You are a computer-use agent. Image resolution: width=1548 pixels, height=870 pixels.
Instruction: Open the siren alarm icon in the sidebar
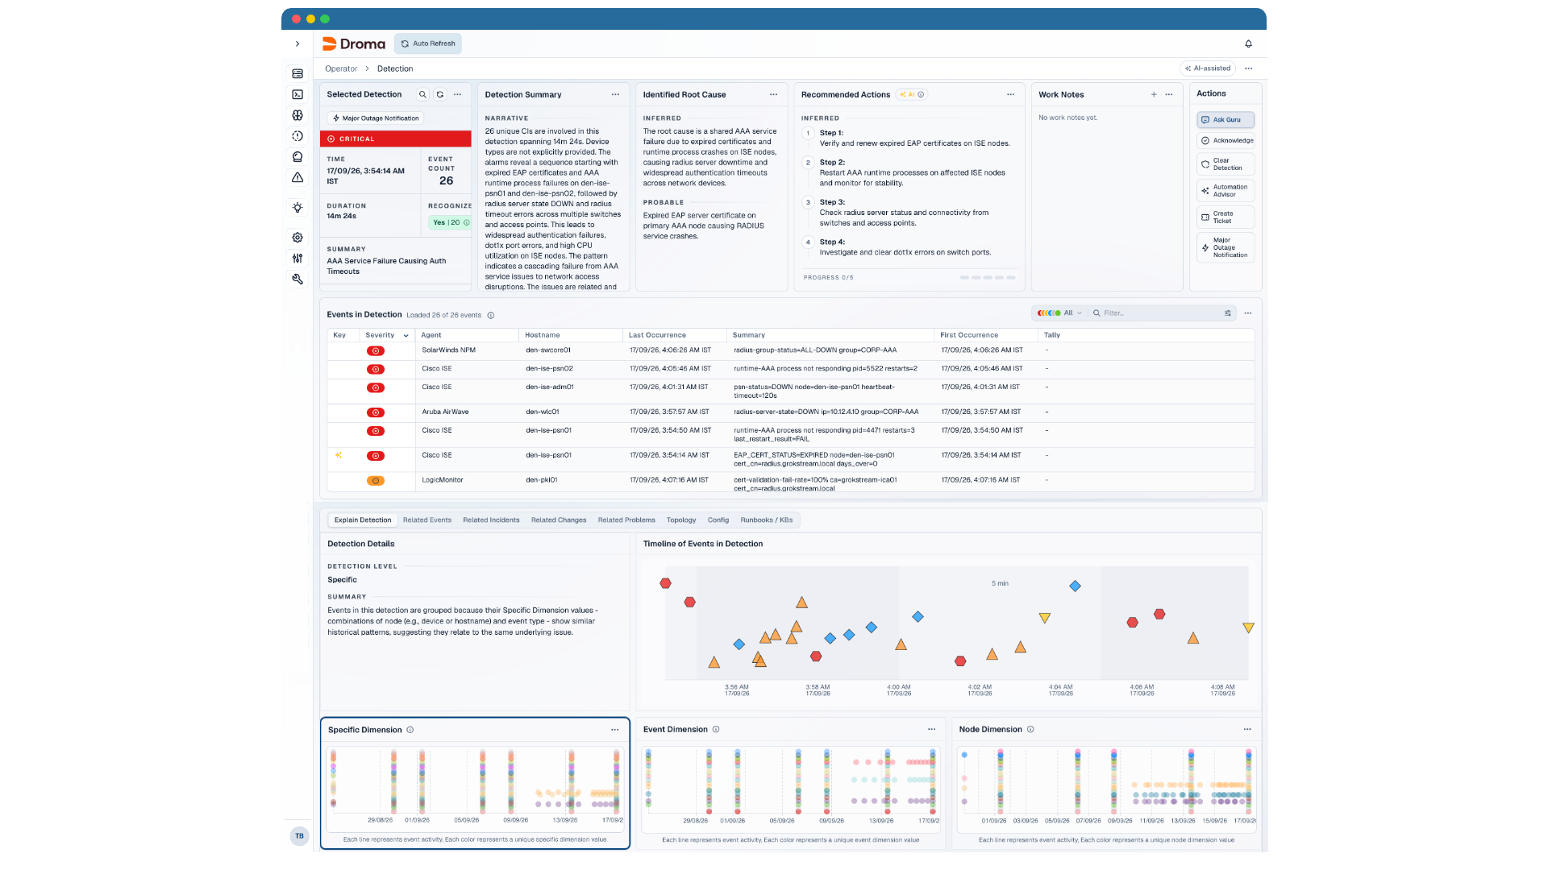pyautogui.click(x=298, y=157)
